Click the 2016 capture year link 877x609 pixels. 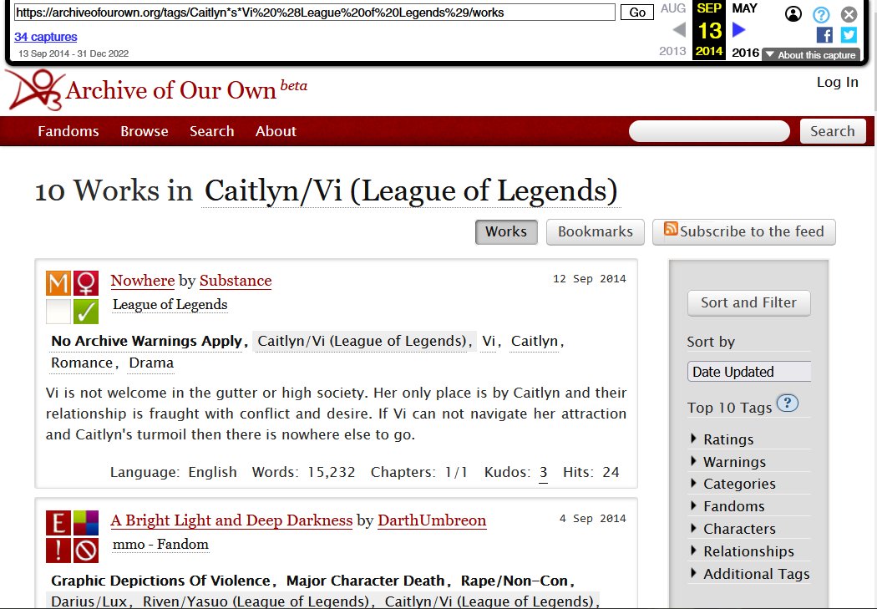pyautogui.click(x=746, y=53)
